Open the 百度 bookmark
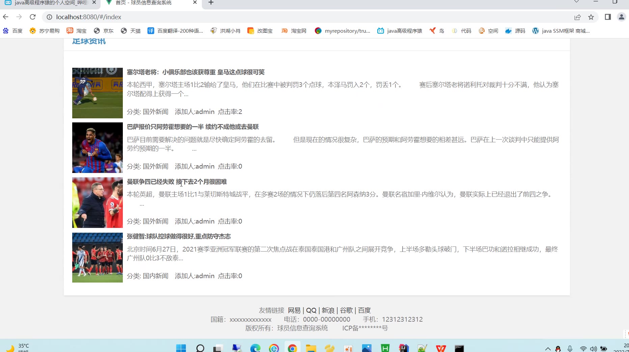Viewport: 629px width, 352px height. coord(12,31)
